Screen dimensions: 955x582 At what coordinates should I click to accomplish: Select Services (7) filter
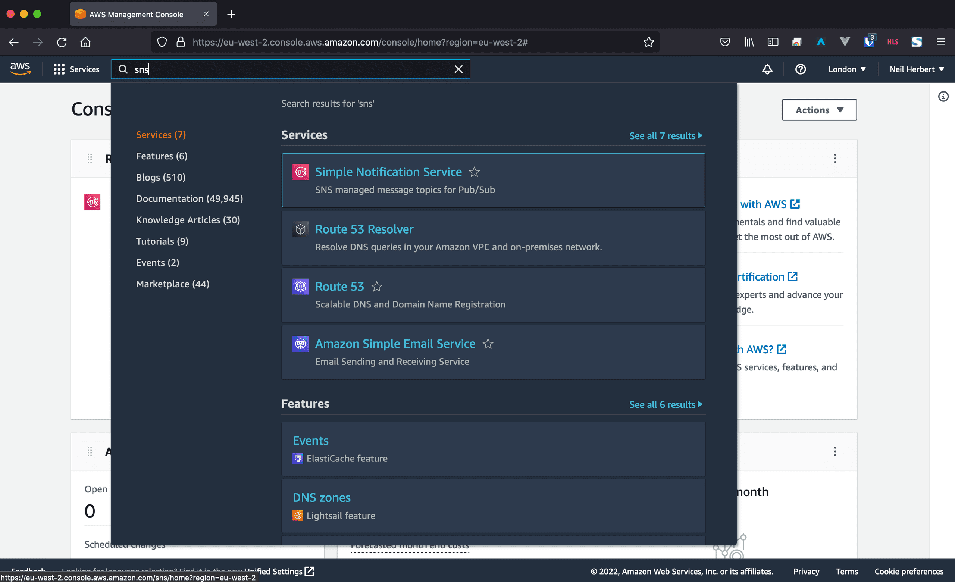pyautogui.click(x=161, y=134)
